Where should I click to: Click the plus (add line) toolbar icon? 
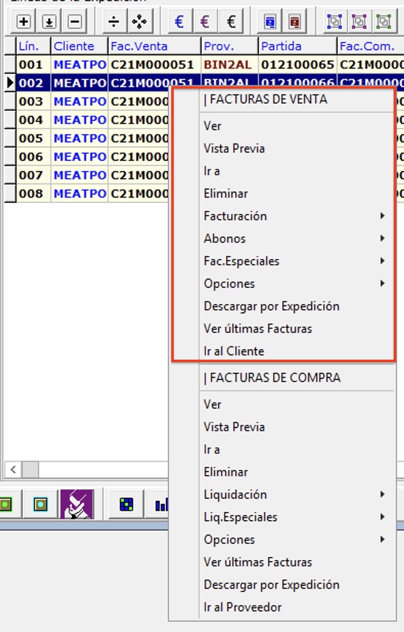pyautogui.click(x=24, y=22)
